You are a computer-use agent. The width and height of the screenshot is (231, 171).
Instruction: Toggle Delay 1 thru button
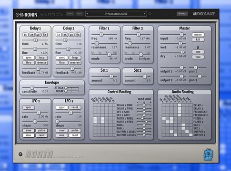point(29,63)
